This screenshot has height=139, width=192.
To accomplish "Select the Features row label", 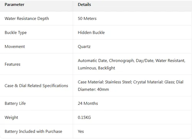I will click(13, 64).
